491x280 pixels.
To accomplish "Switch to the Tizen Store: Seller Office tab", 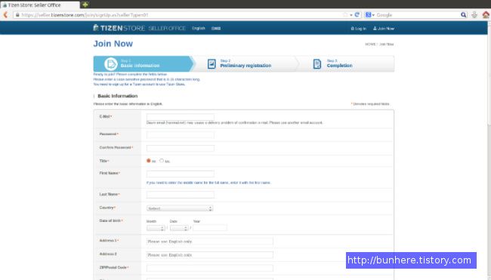I will [x=40, y=5].
